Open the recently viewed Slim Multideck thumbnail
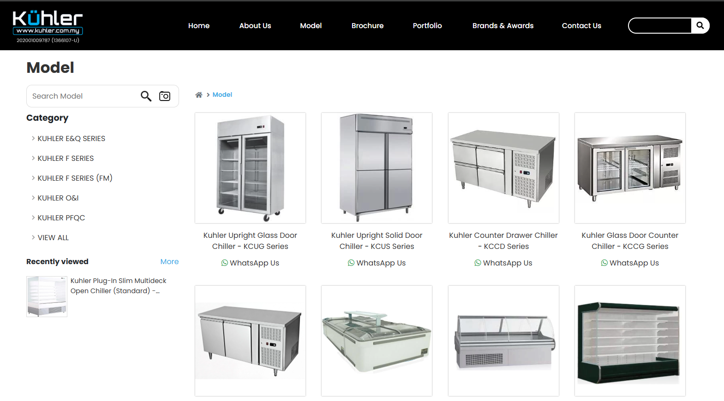Viewport: 724px width, 401px height. click(x=47, y=296)
